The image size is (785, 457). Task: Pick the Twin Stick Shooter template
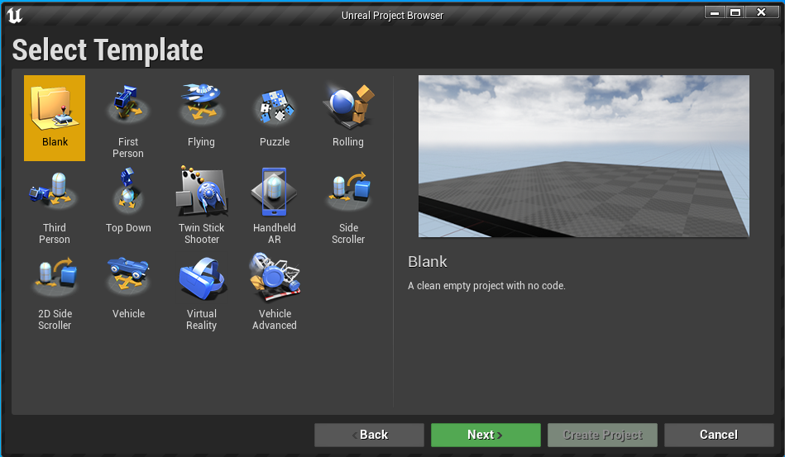tap(201, 204)
